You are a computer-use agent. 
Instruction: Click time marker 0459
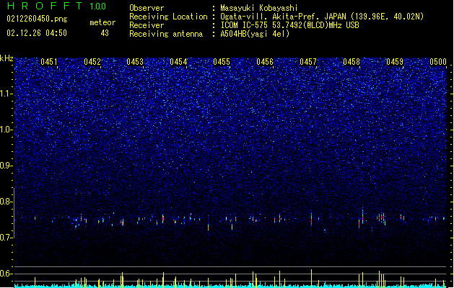[x=395, y=62]
